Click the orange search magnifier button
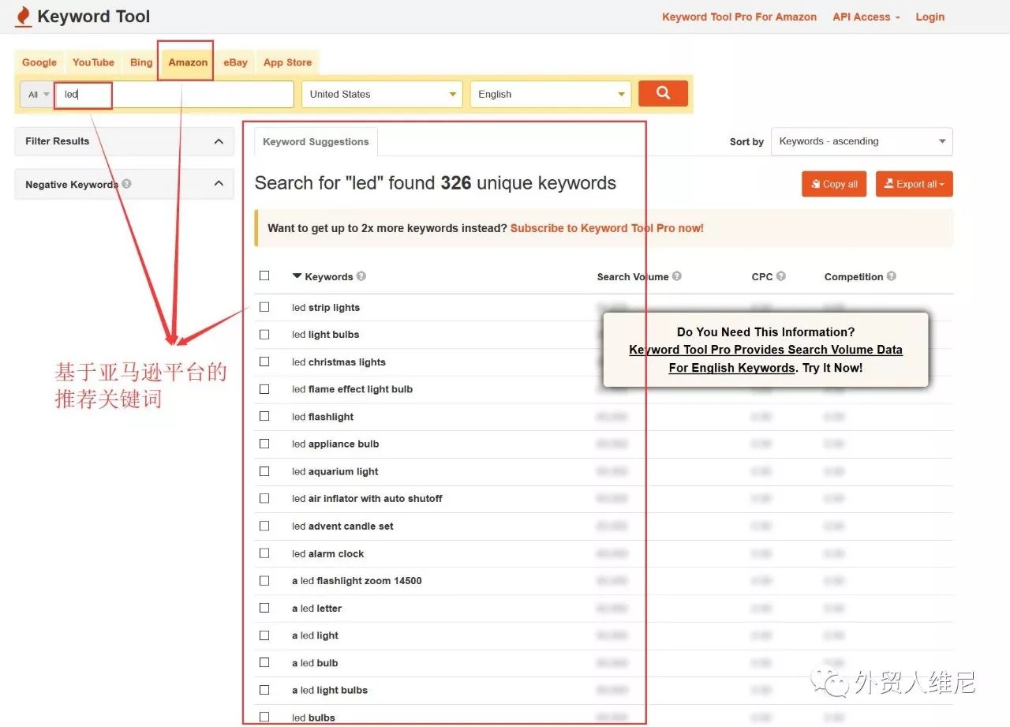The image size is (1010, 727). [x=663, y=93]
